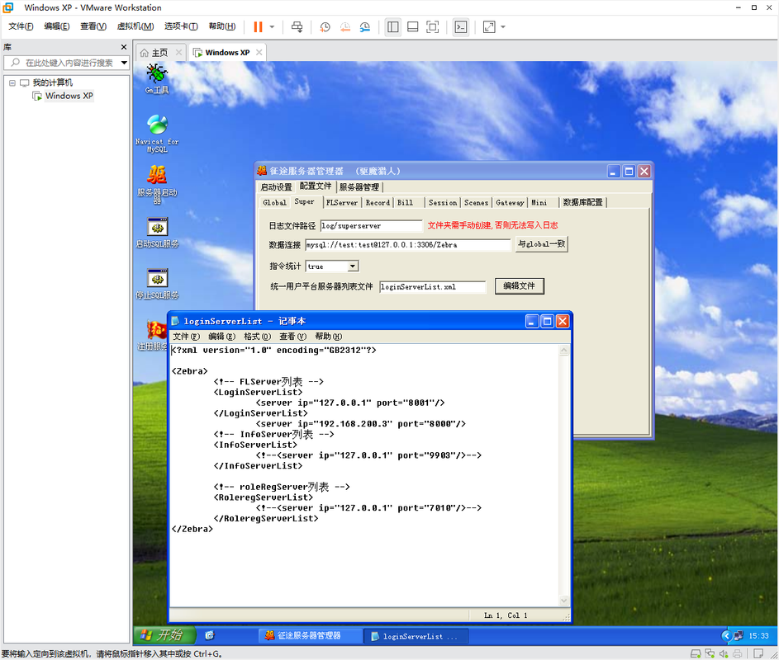Image resolution: width=779 pixels, height=660 pixels.
Task: Open the 停止SQL服务 desktop icon
Action: (x=157, y=285)
